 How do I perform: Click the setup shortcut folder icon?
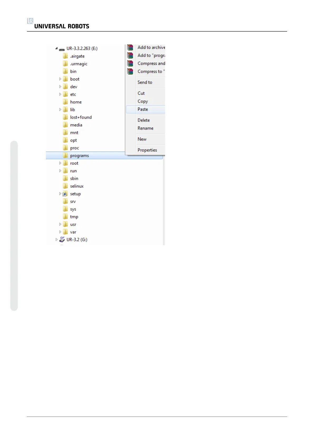point(65,194)
